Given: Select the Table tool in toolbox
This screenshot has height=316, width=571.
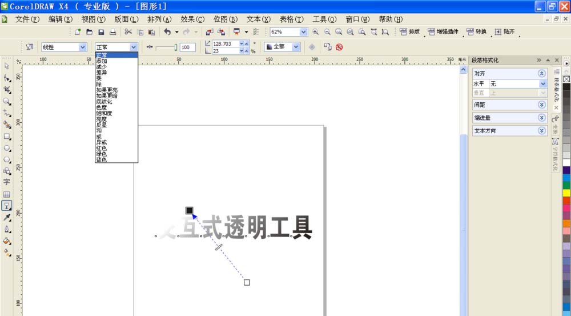Looking at the screenshot, I should click(x=6, y=194).
